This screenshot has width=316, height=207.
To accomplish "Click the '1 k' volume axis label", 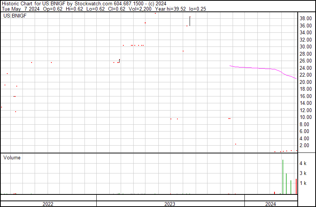I will tap(303, 183).
